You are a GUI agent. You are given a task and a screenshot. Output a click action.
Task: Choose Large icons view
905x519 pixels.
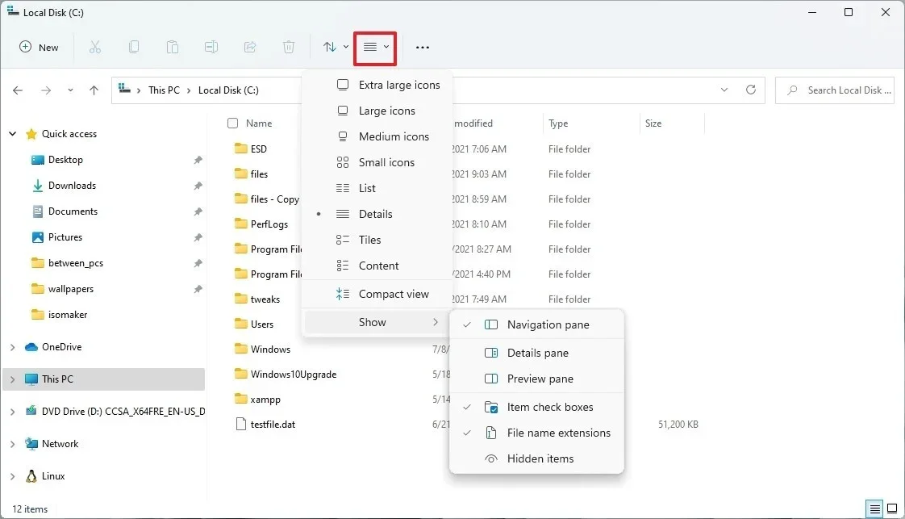(377, 111)
